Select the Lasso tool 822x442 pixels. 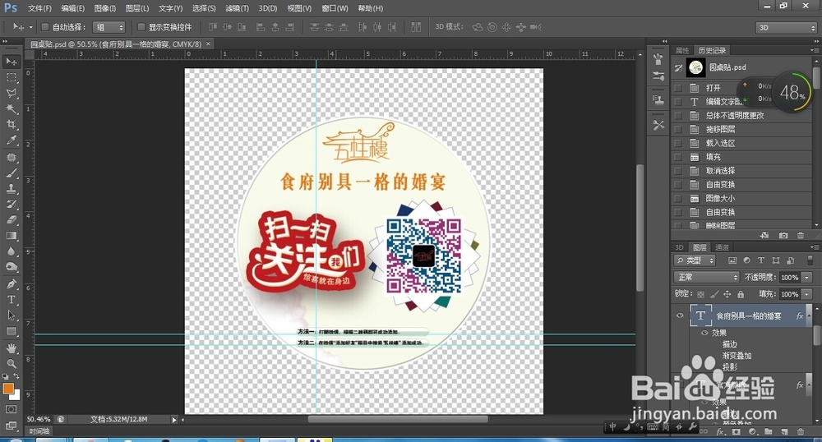click(11, 93)
